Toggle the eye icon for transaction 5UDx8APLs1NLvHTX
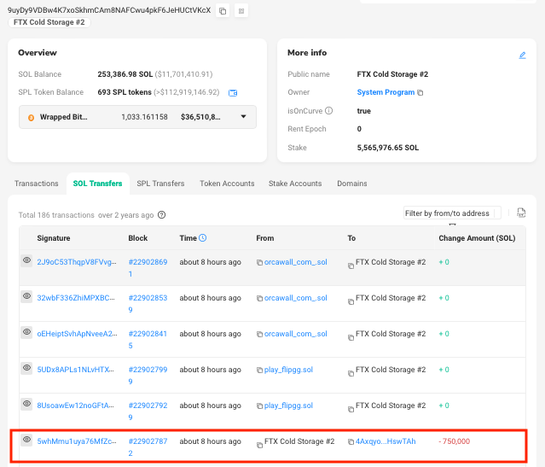The width and height of the screenshot is (545, 467). tap(26, 369)
